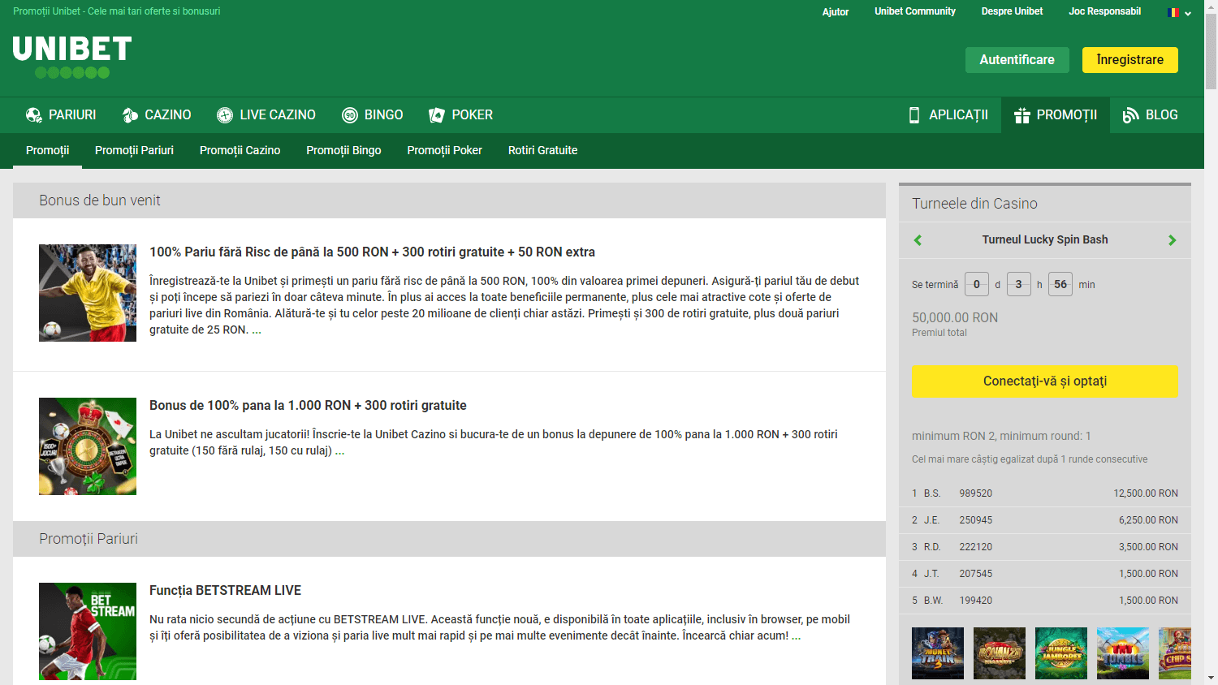This screenshot has width=1218, height=685.
Task: Click the Live Cazino ball icon
Action: point(224,114)
